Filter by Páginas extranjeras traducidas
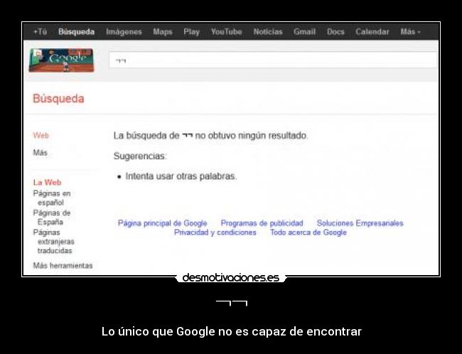The width and height of the screenshot is (462, 354). 53,242
